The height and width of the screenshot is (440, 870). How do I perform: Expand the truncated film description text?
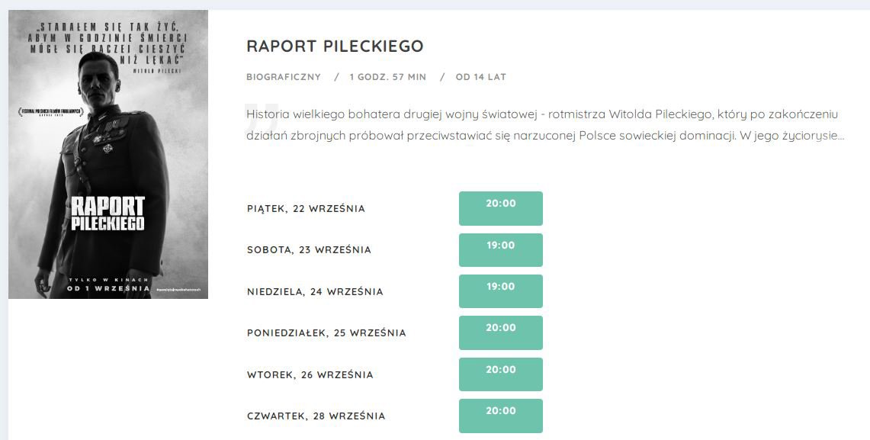click(545, 125)
